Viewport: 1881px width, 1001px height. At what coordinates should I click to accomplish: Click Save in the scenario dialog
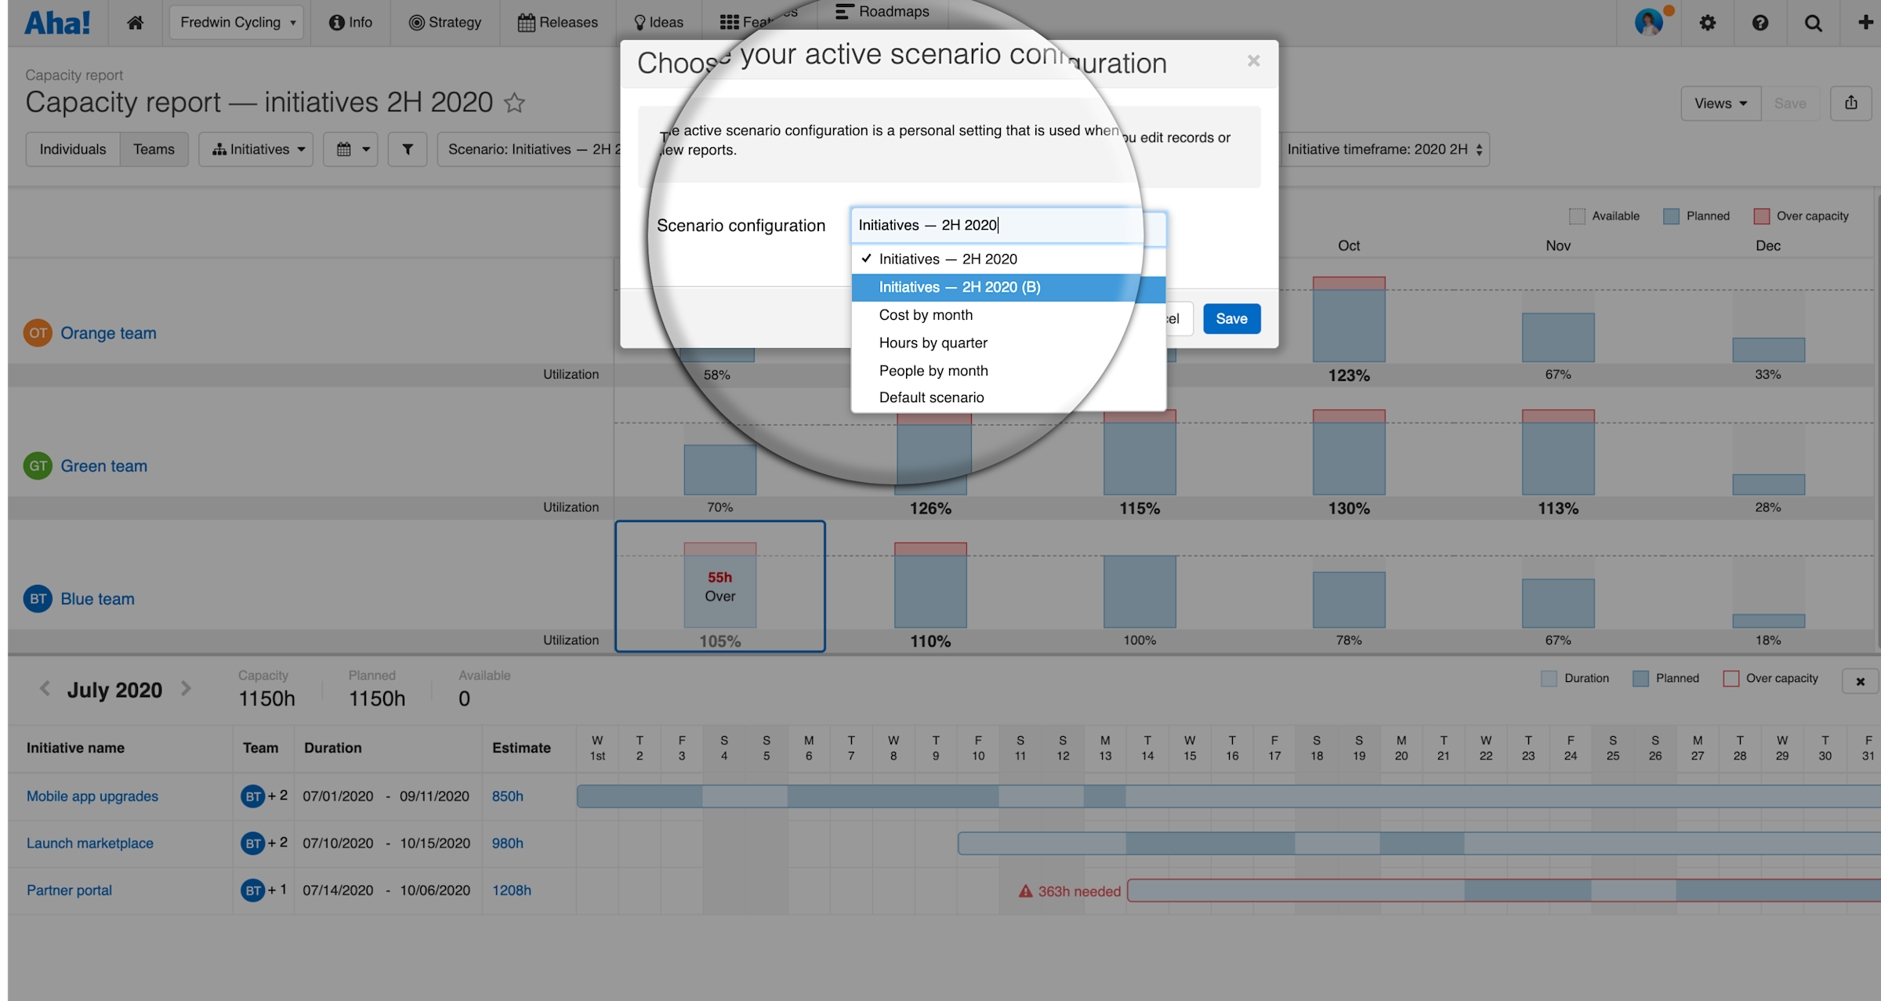click(1231, 318)
